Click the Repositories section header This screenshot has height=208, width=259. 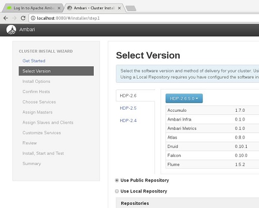(135, 203)
